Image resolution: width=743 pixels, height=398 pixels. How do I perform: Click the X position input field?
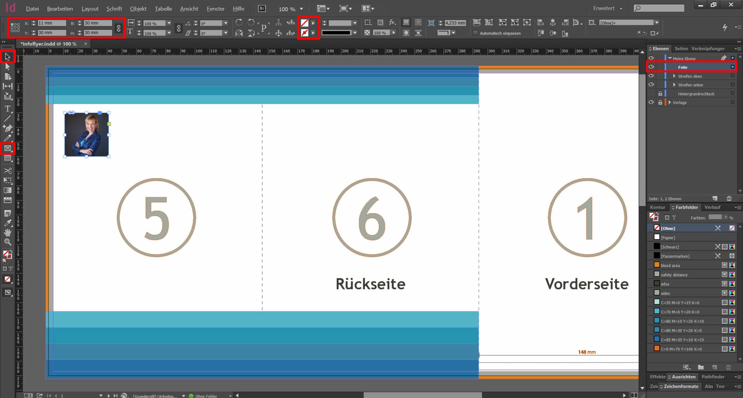click(x=51, y=23)
